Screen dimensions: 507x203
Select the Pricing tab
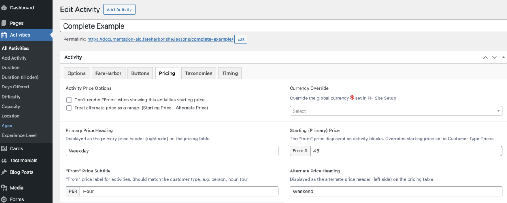[167, 73]
